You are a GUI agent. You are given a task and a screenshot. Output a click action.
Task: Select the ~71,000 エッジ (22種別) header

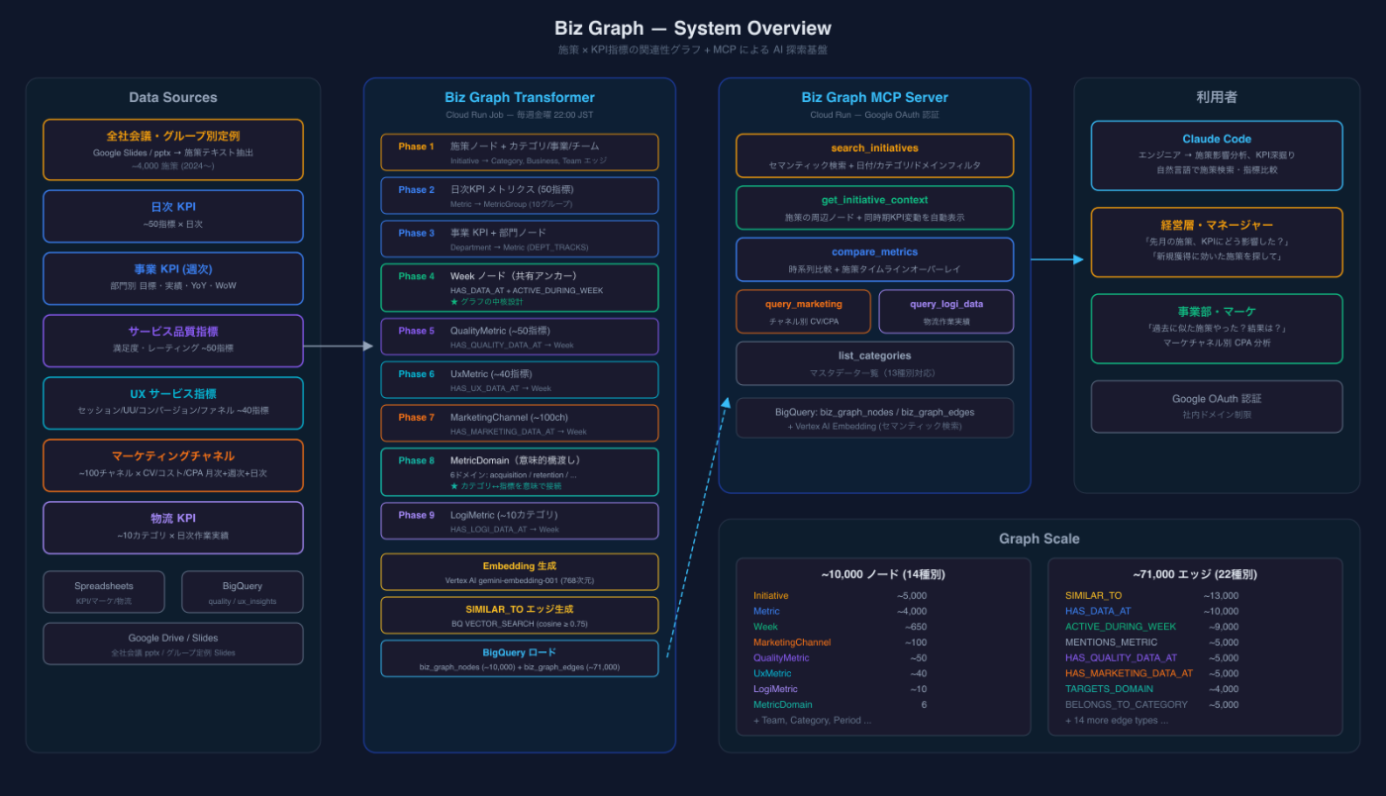(x=1195, y=574)
